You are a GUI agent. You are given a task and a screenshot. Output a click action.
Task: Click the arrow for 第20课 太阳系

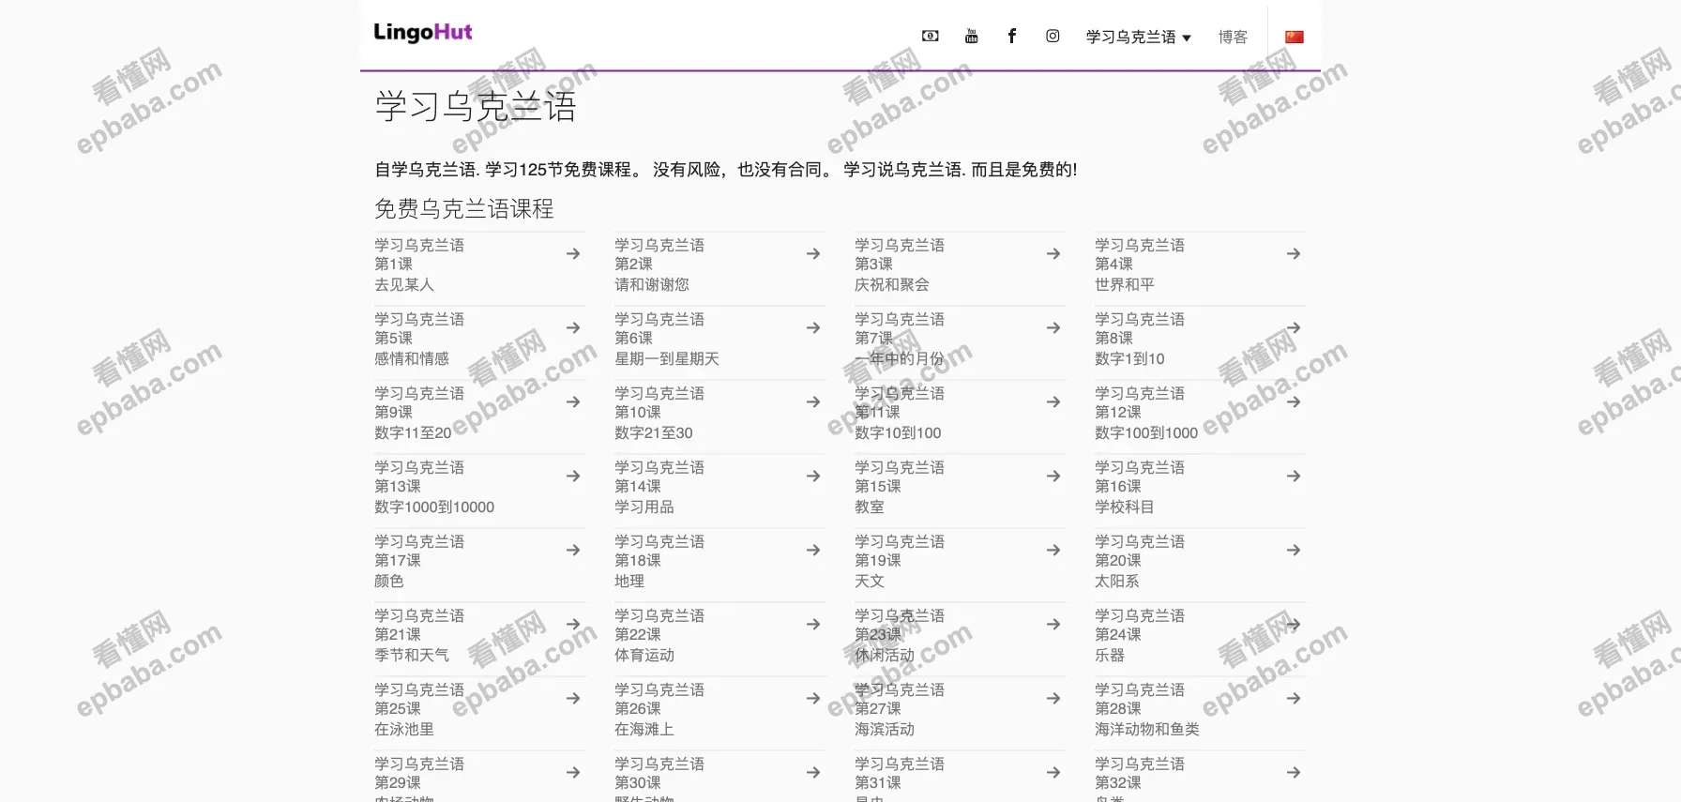pyautogui.click(x=1294, y=550)
